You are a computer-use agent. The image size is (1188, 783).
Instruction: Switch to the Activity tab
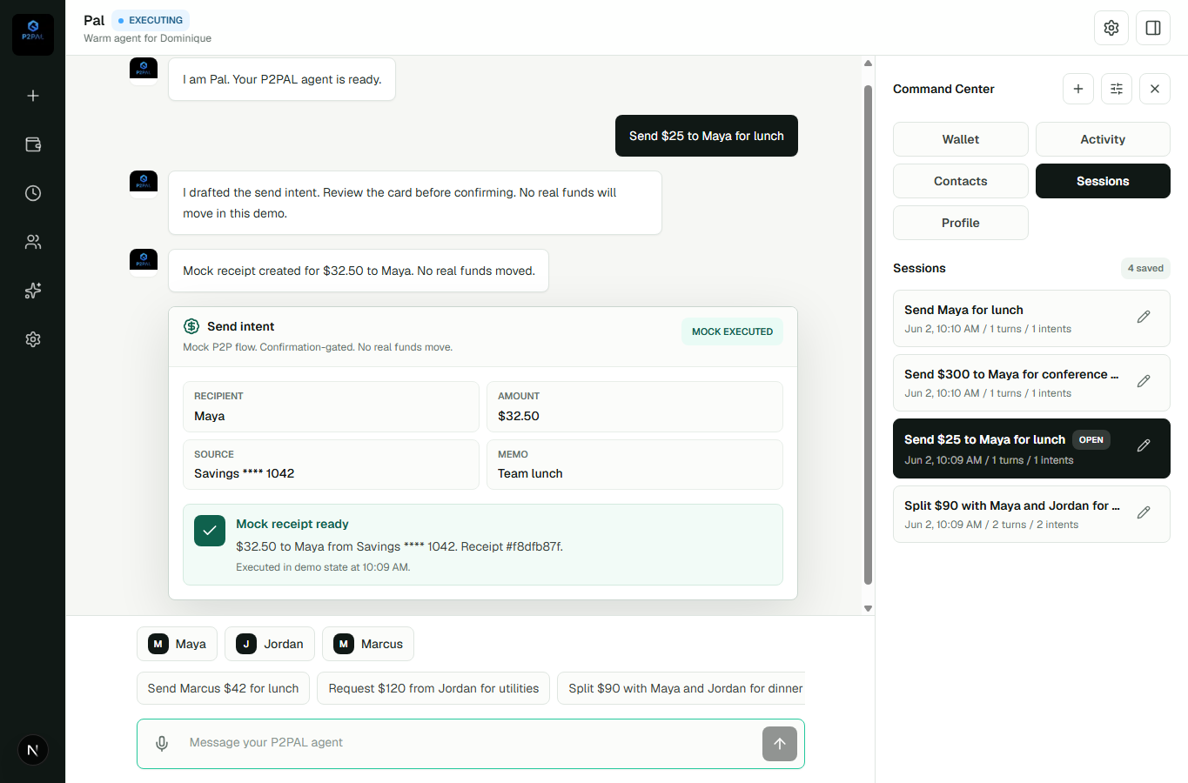(x=1103, y=139)
